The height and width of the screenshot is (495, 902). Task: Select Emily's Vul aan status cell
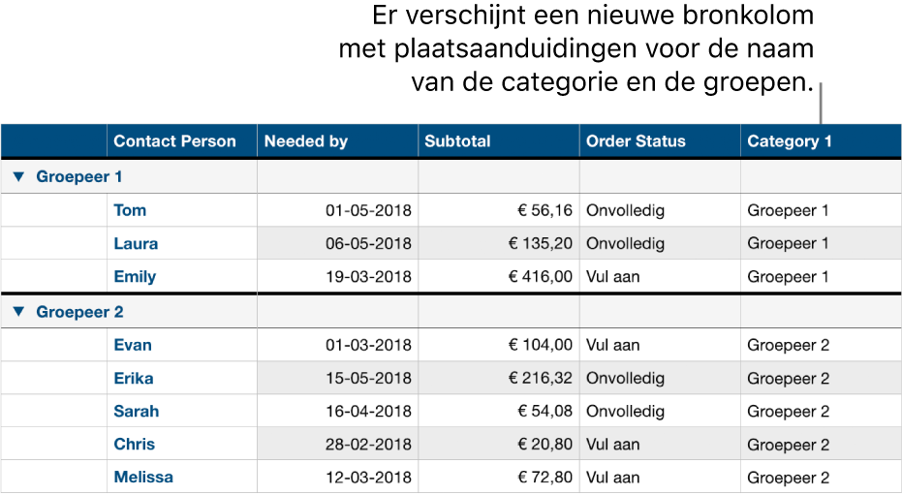pos(612,277)
